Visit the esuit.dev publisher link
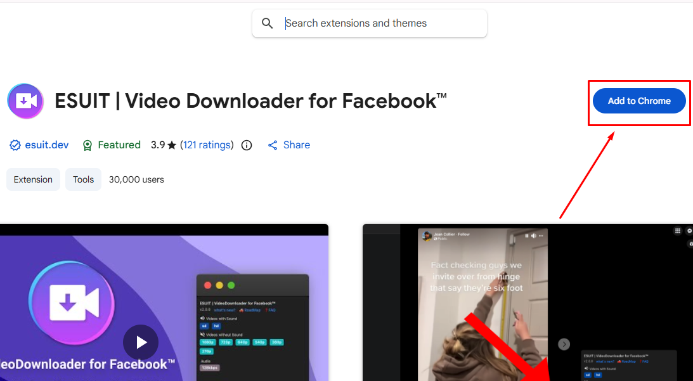The height and width of the screenshot is (381, 693). [46, 145]
